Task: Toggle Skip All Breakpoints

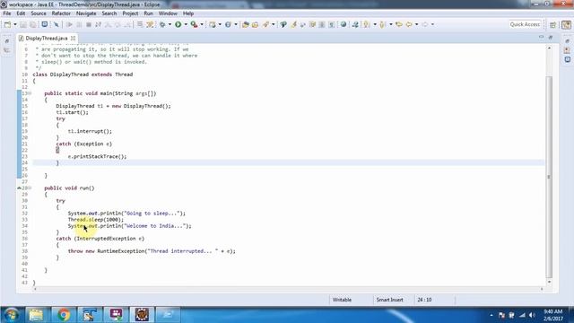Action: click(56, 24)
